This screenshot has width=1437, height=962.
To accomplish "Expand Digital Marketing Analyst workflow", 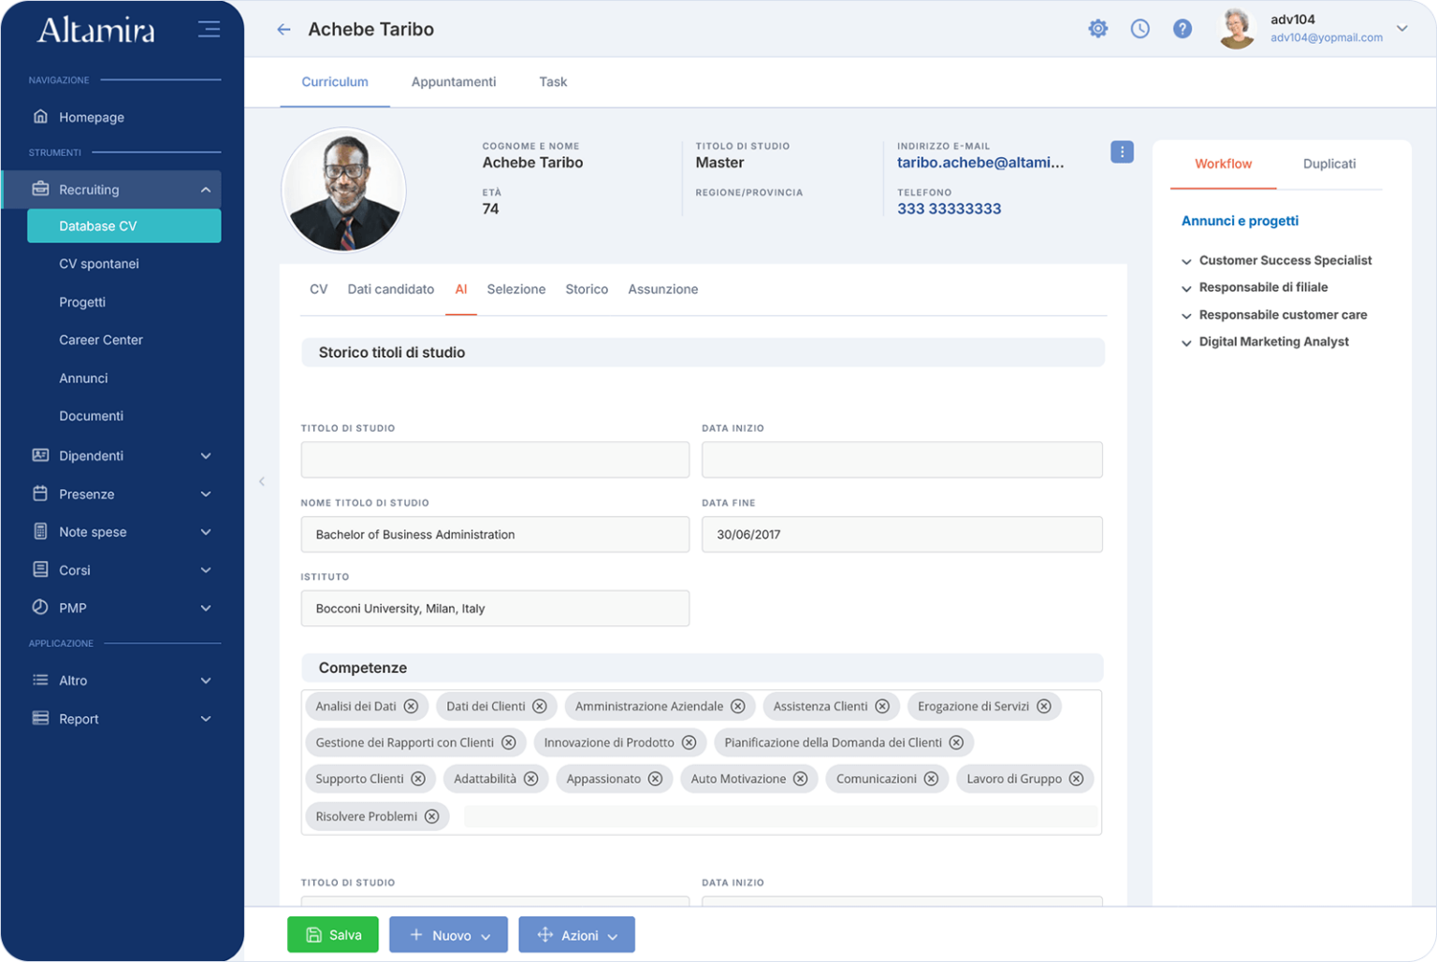I will click(x=1186, y=343).
